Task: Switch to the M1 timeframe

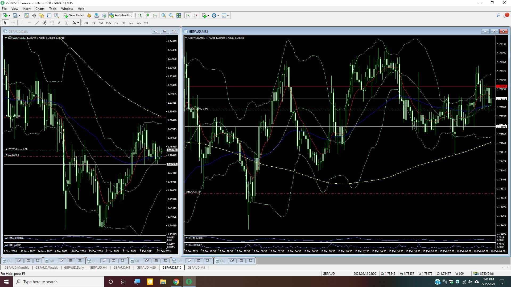Action: click(x=86, y=23)
